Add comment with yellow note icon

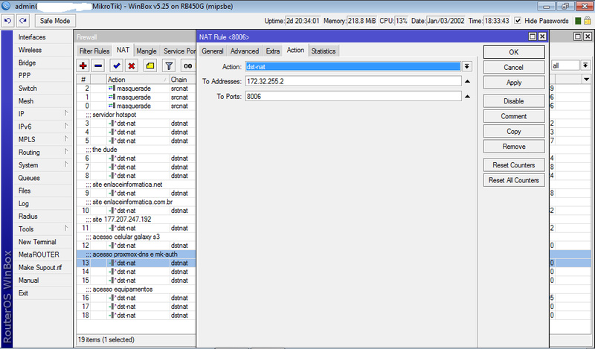click(150, 65)
